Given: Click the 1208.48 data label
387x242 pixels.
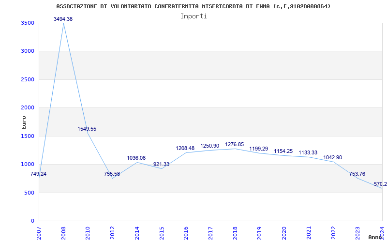Looking at the screenshot, I should (185, 148).
